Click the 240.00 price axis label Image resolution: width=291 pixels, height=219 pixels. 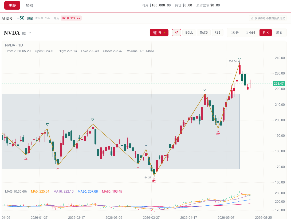pyautogui.click(x=280, y=58)
